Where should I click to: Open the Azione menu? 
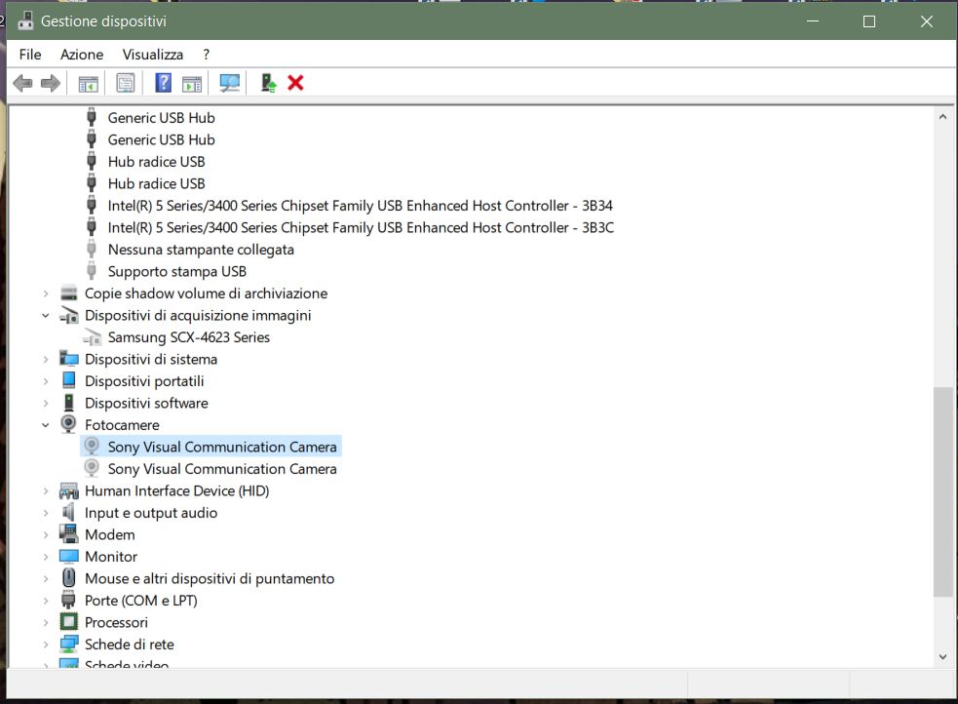click(82, 55)
